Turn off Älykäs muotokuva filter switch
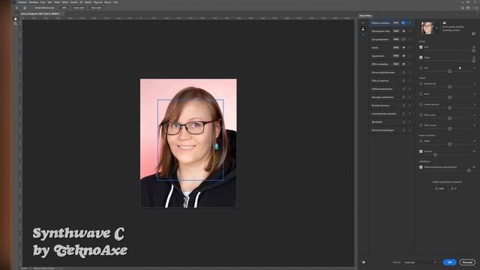The image size is (480, 270). (x=403, y=23)
